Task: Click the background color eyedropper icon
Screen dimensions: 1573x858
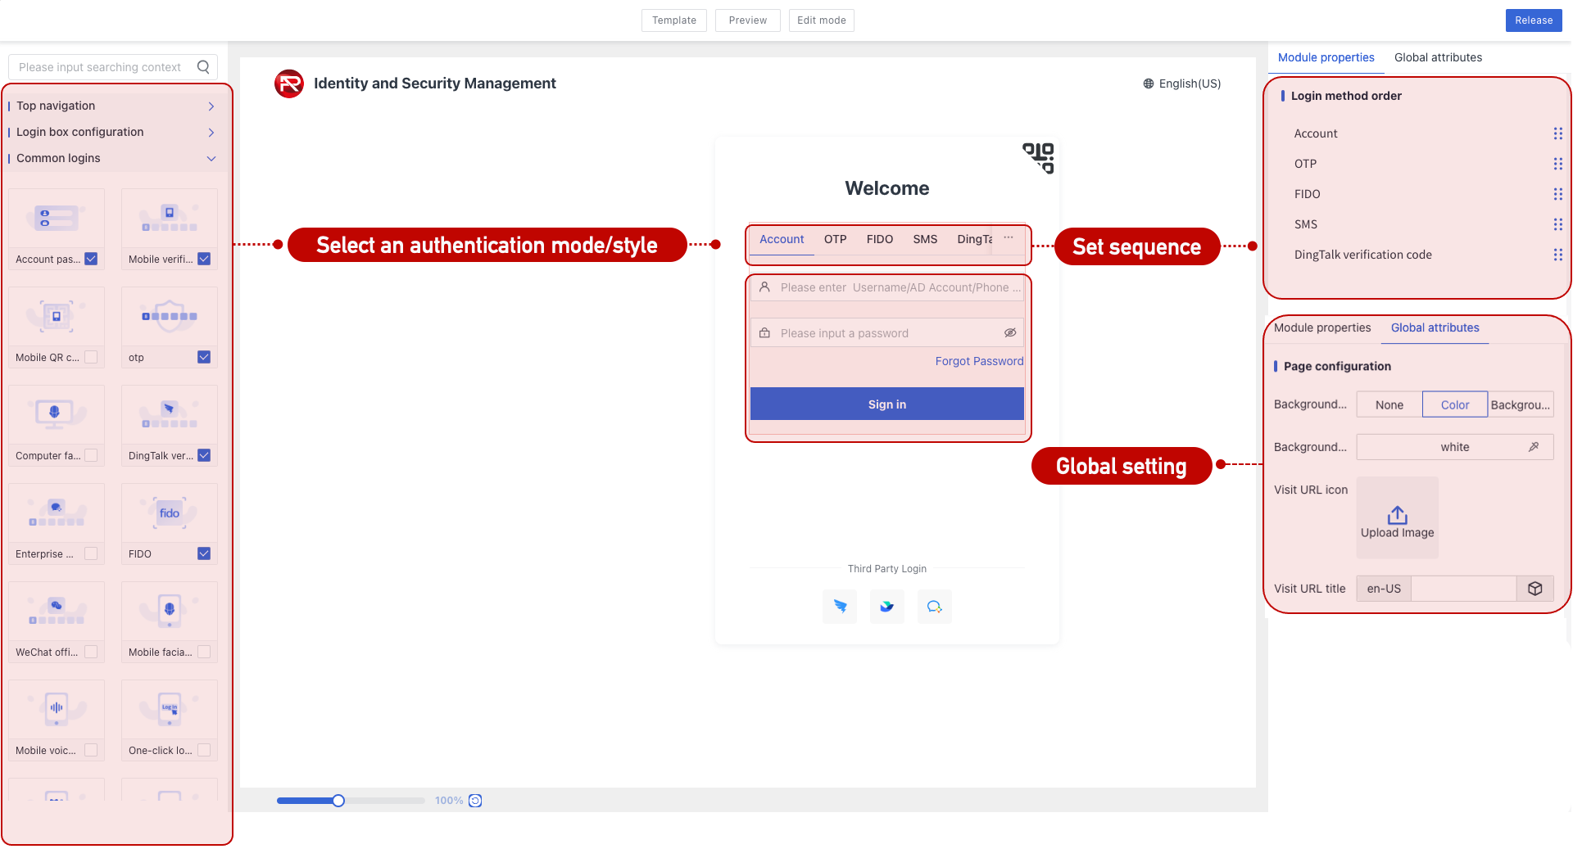Action: coord(1534,447)
